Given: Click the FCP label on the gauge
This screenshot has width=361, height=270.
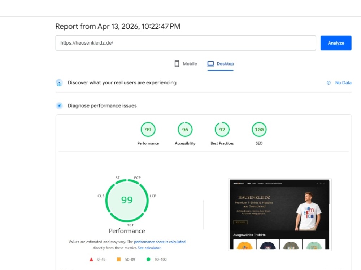Looking at the screenshot, I should click(x=138, y=178).
